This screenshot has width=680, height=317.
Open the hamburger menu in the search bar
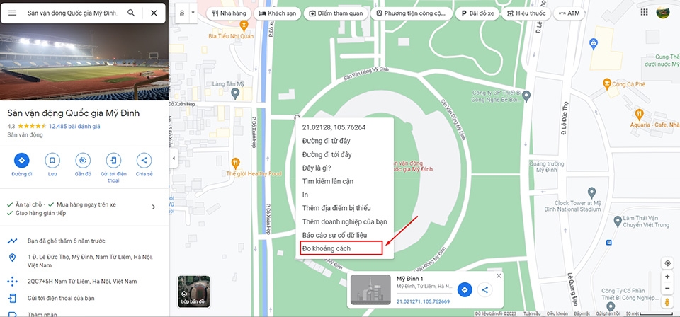(13, 13)
